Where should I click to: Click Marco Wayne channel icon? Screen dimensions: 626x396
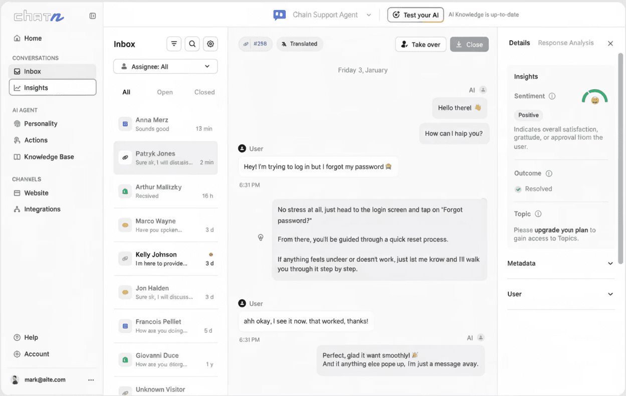click(125, 225)
